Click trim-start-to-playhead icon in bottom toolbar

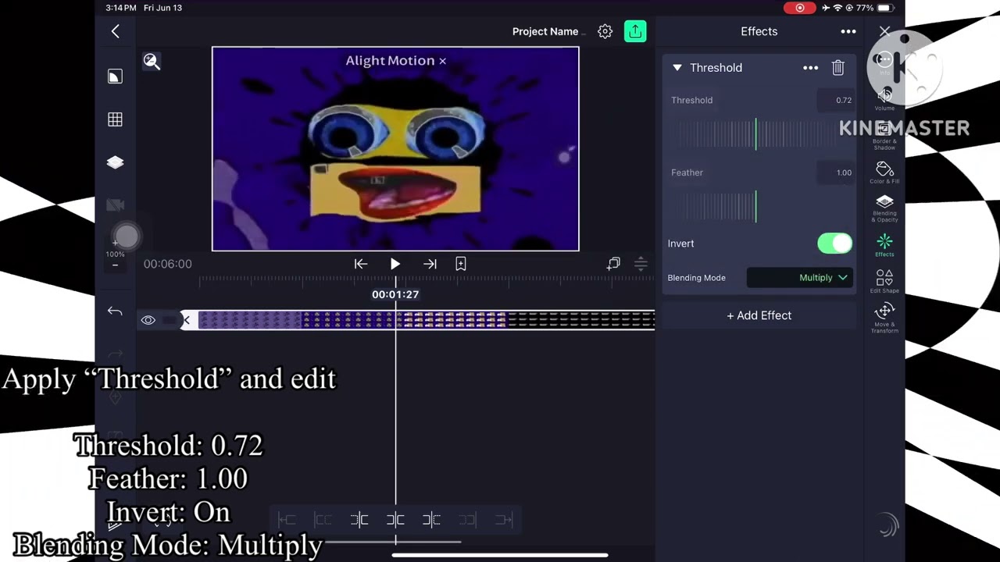pyautogui.click(x=287, y=520)
